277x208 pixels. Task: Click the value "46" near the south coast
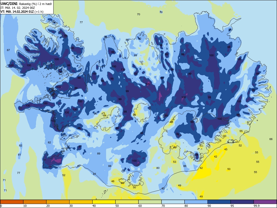(x=113, y=181)
